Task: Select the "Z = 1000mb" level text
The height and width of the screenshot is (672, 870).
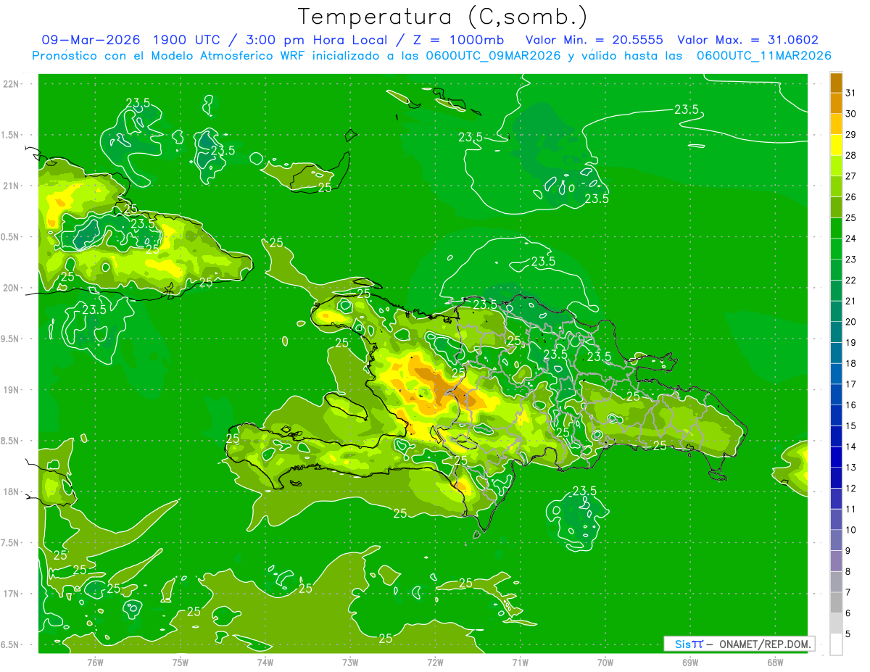Action: pyautogui.click(x=460, y=40)
